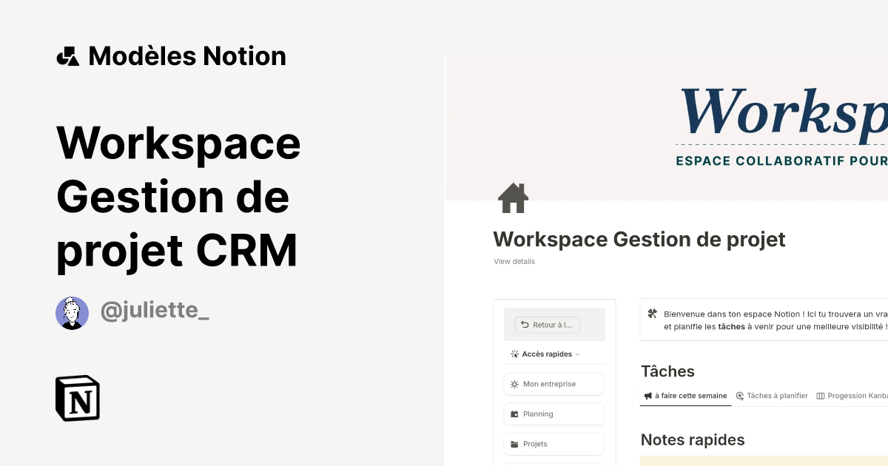Viewport: 888px width, 466px height.
Task: Click the home icon above the workspace title
Action: click(x=513, y=198)
